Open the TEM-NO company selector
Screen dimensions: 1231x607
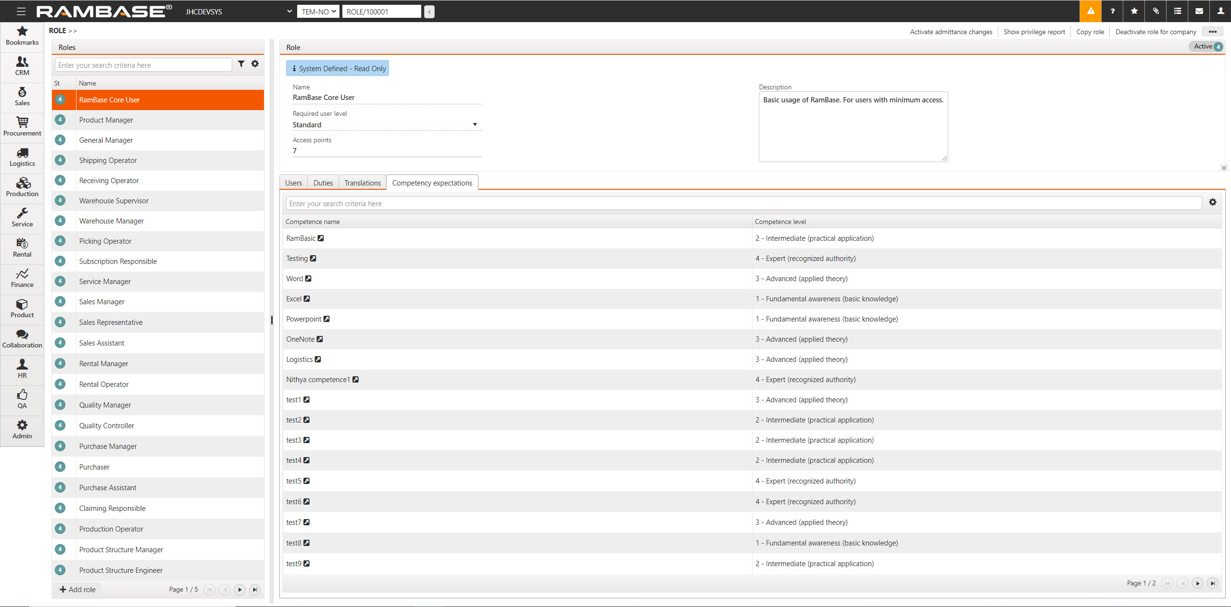(x=318, y=12)
